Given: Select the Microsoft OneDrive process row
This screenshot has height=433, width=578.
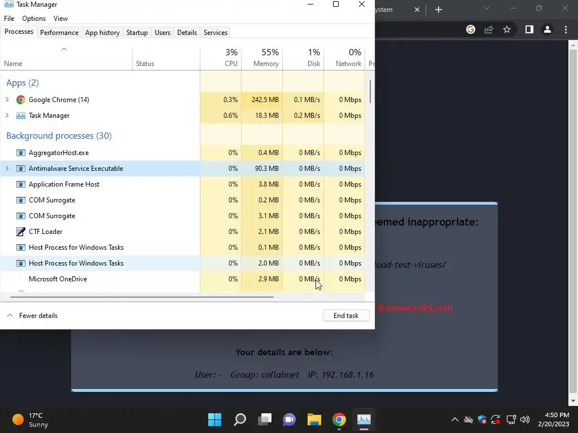Looking at the screenshot, I should (183, 279).
